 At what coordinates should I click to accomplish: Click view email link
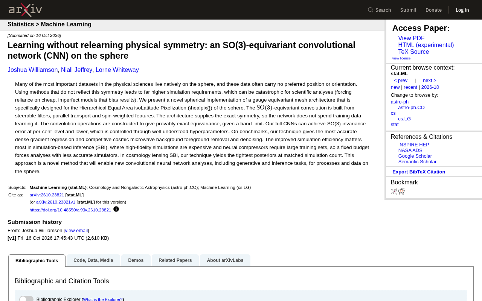[76, 231]
